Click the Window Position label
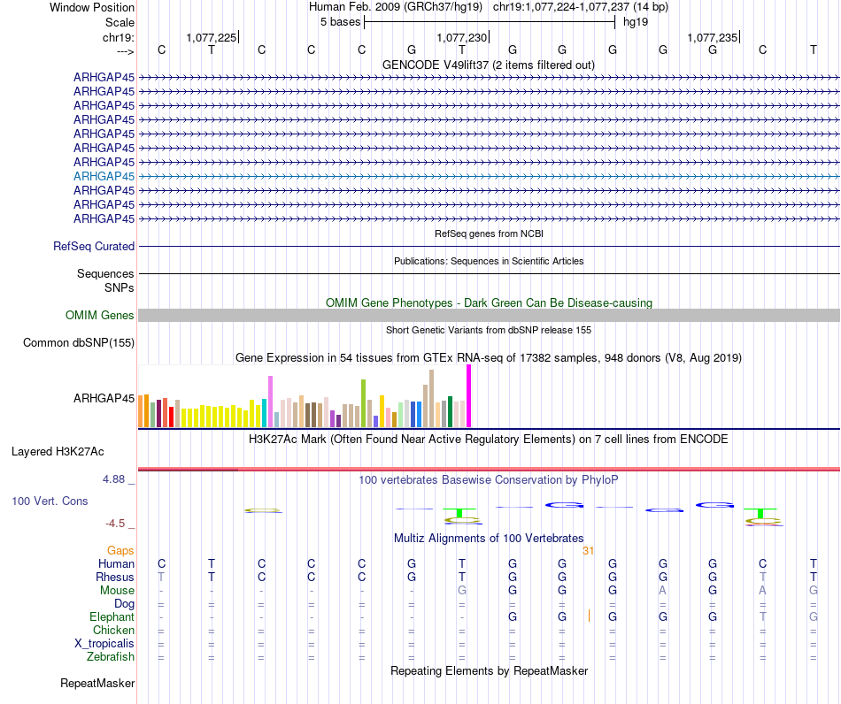 click(x=92, y=7)
